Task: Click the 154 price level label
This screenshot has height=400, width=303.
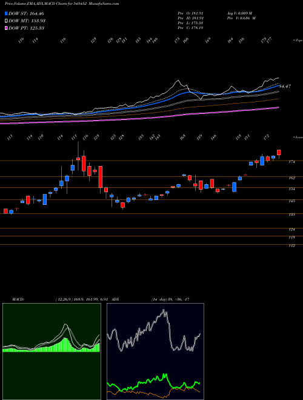Action: point(291,189)
